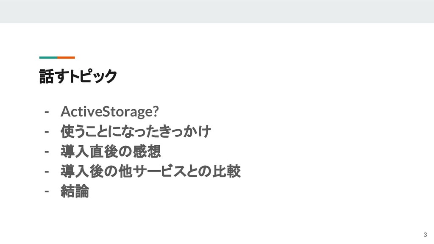Click the dash before 結論
The height and width of the screenshot is (244, 434).
pos(47,192)
